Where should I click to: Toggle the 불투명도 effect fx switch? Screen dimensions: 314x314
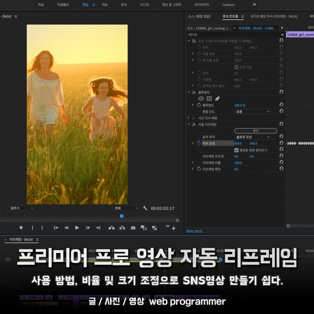click(x=194, y=92)
